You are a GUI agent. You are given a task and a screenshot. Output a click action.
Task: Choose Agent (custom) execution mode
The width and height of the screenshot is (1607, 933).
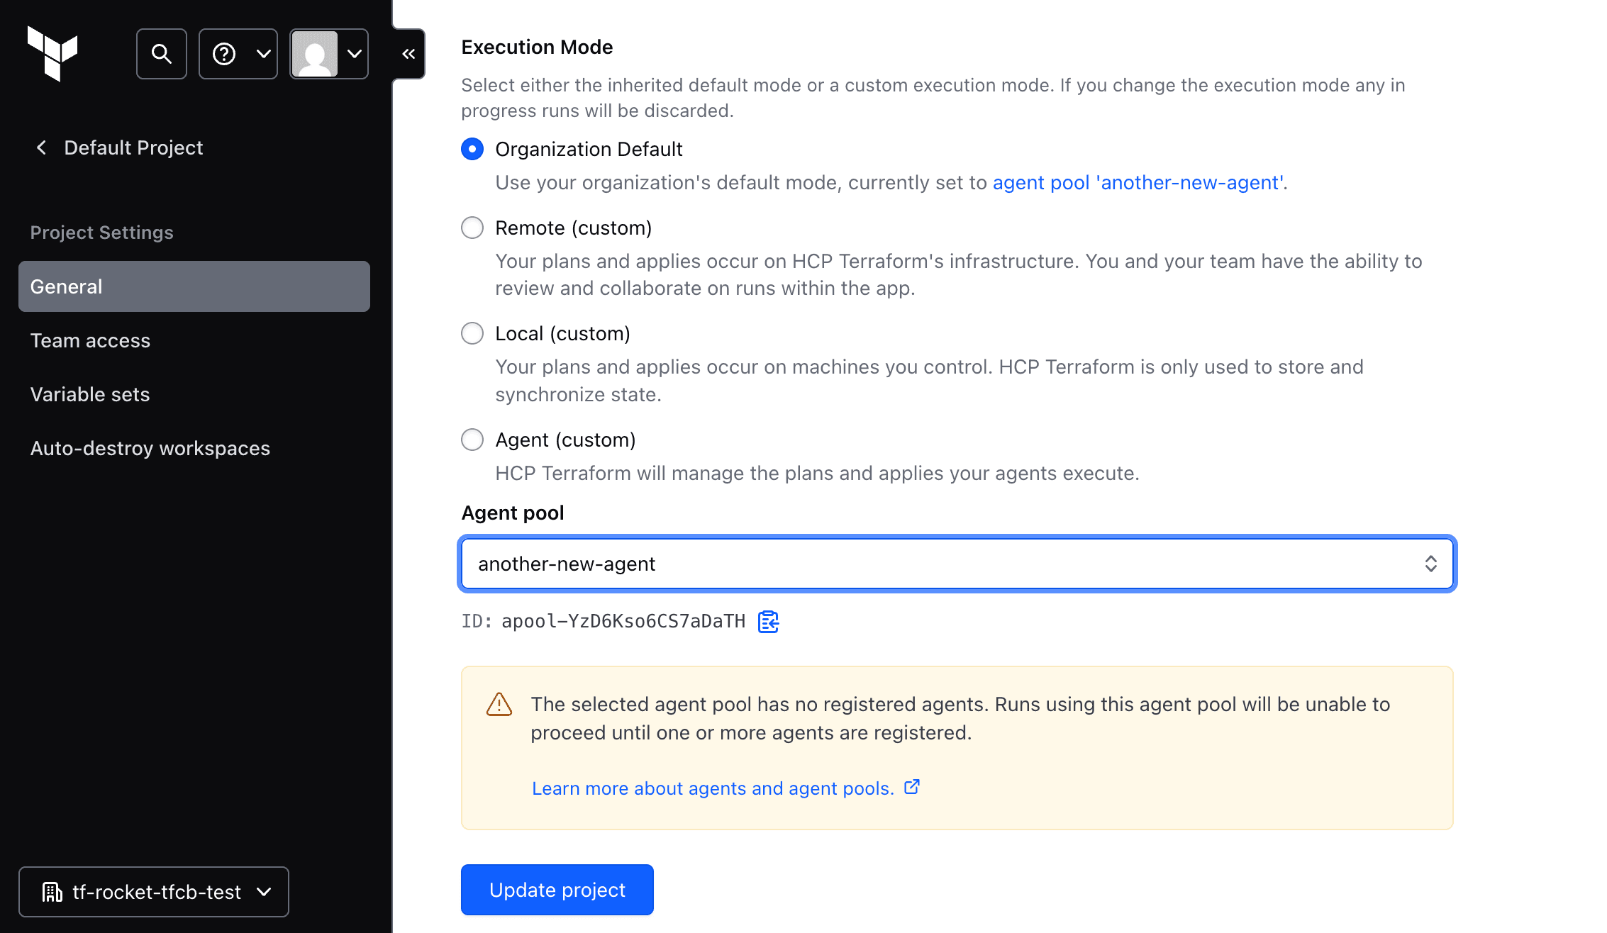[x=472, y=440]
